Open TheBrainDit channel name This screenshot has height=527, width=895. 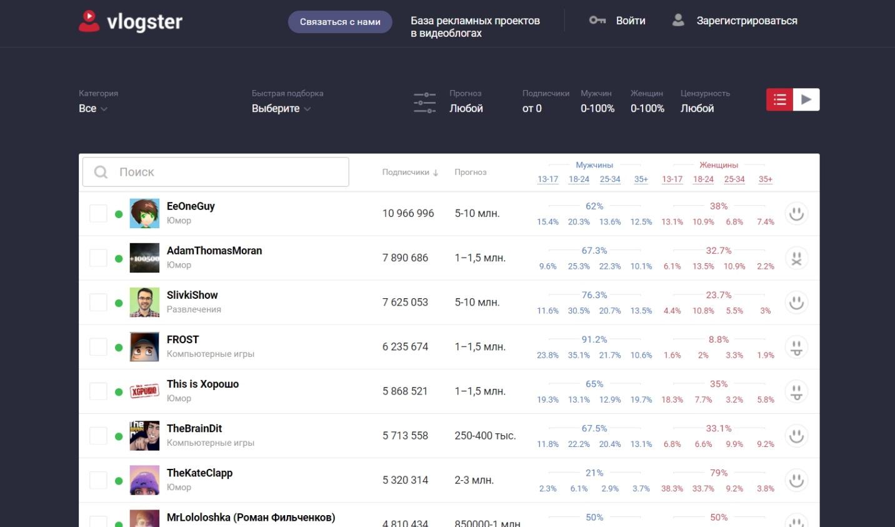[x=194, y=428]
